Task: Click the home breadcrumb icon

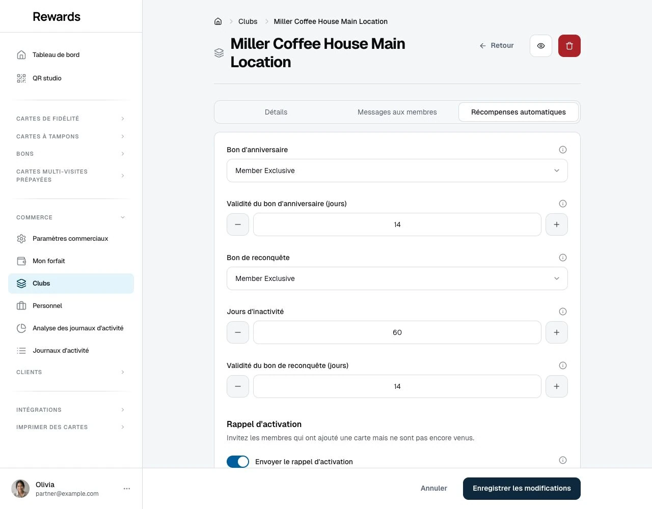Action: pos(218,21)
